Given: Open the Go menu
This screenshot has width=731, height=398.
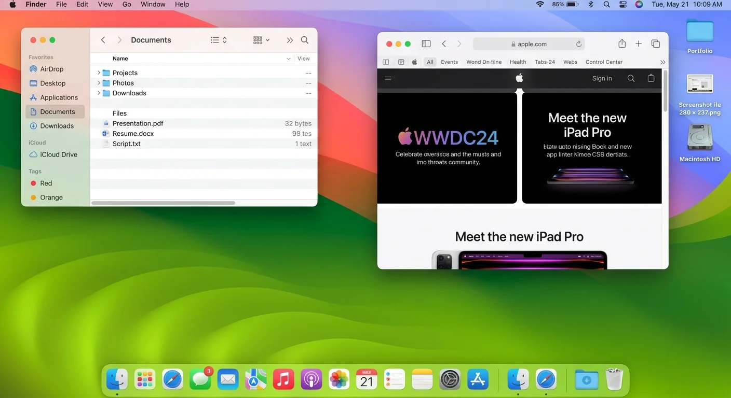Looking at the screenshot, I should pyautogui.click(x=127, y=4).
